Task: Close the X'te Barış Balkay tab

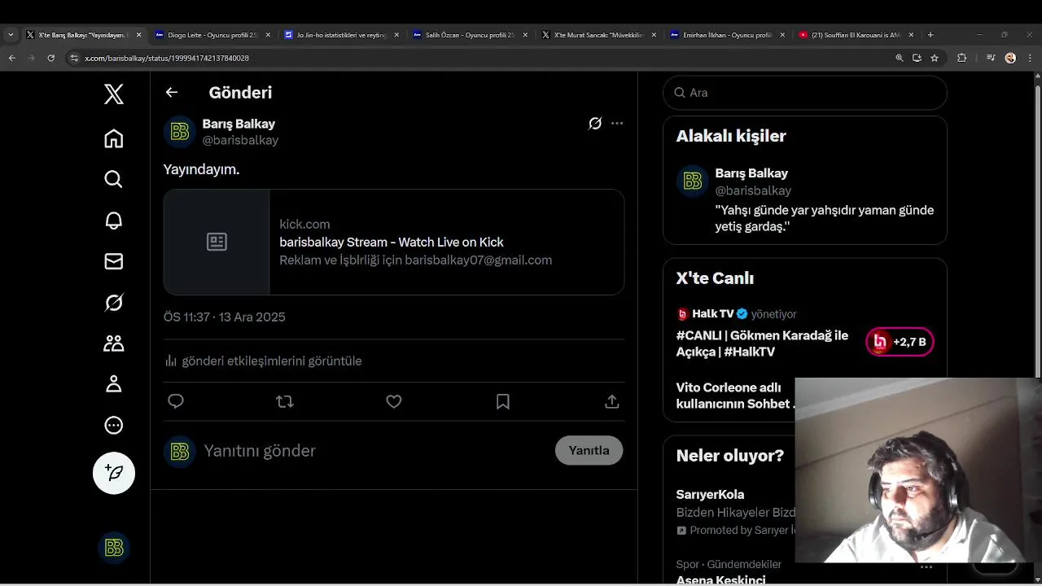Action: 138,35
